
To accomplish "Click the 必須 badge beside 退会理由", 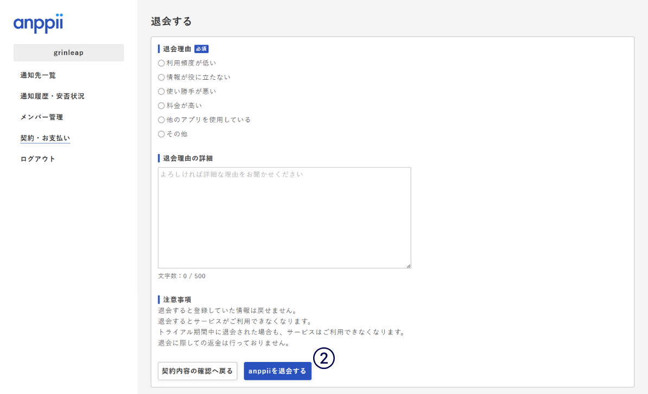I will pos(201,49).
